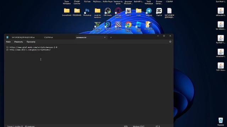Click the Notepad app icon in title bar
This screenshot has width=227, height=127.
point(7,37)
